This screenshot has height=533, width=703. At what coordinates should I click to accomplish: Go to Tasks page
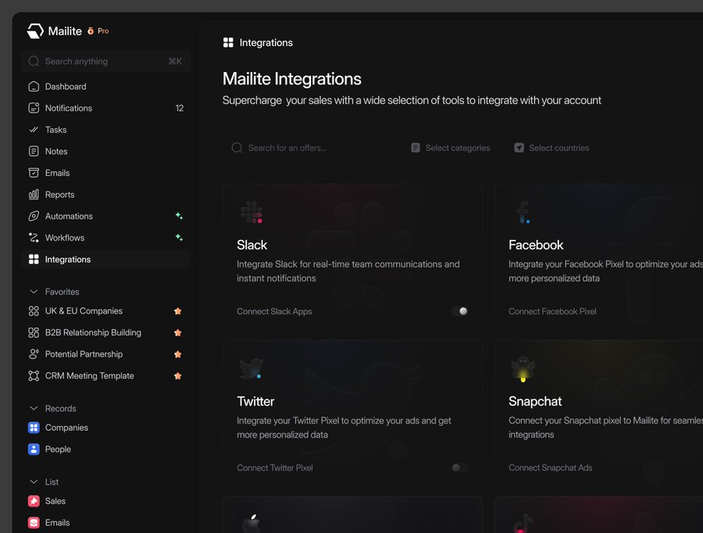105,130
